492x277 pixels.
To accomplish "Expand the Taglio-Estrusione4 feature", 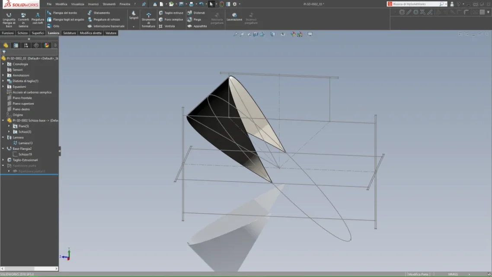I will 3,160.
